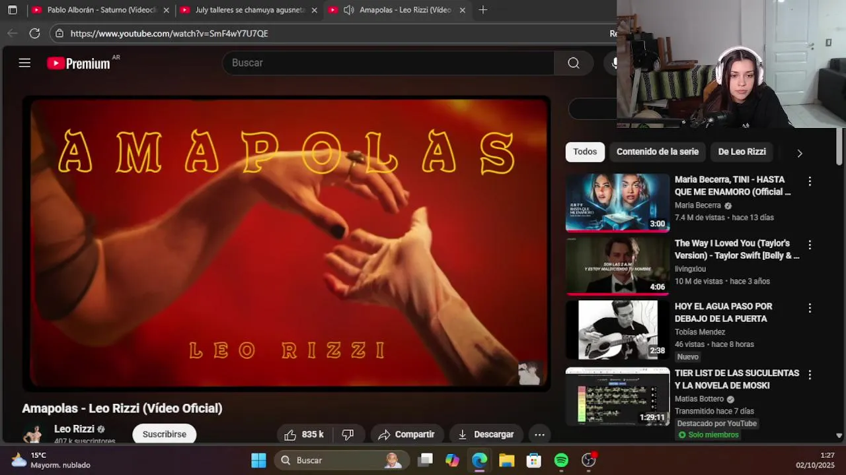The height and width of the screenshot is (475, 846).
Task: Close the July talleres se chamuya tab
Action: tap(315, 10)
